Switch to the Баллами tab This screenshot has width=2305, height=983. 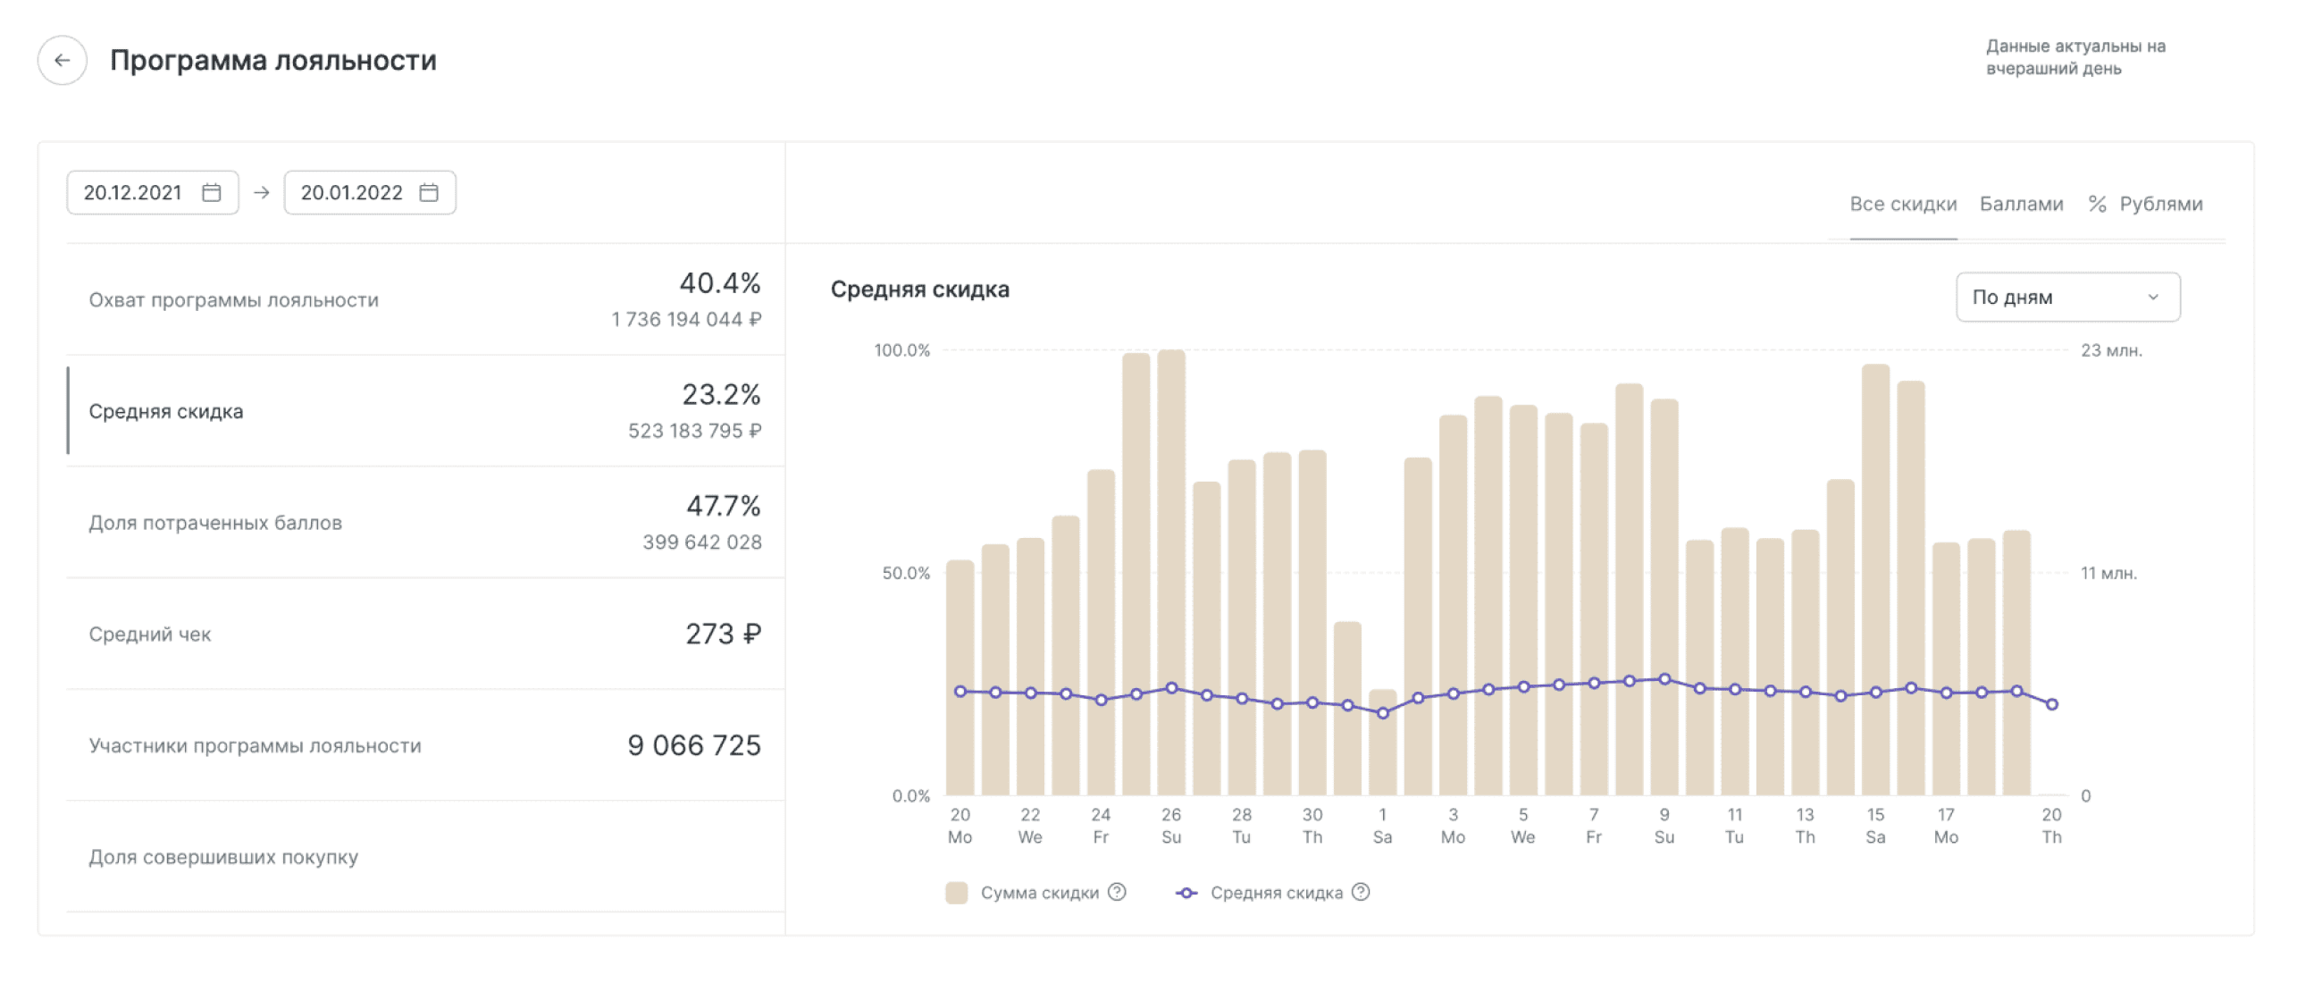[x=2021, y=204]
